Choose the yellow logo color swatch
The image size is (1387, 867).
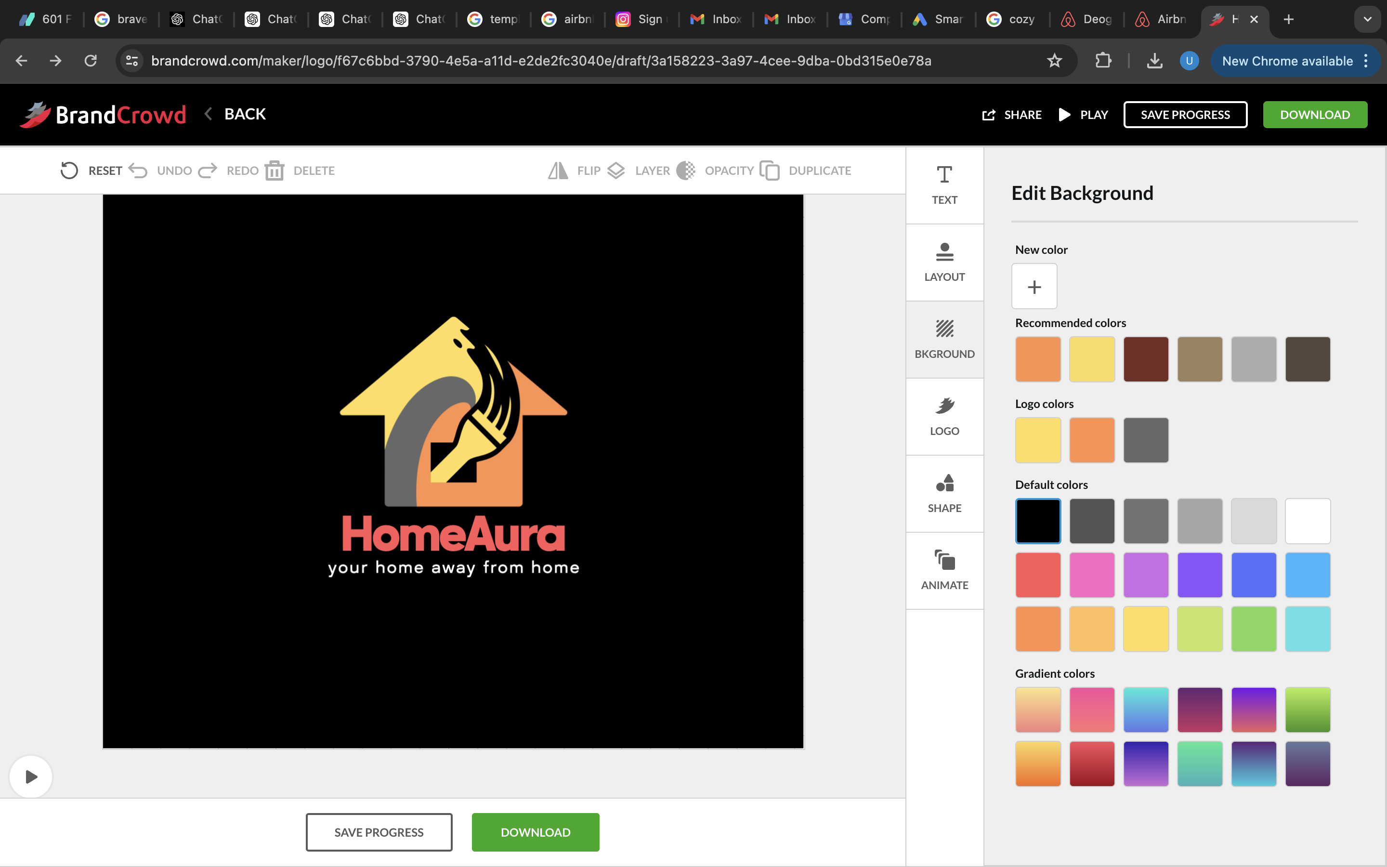(x=1038, y=440)
